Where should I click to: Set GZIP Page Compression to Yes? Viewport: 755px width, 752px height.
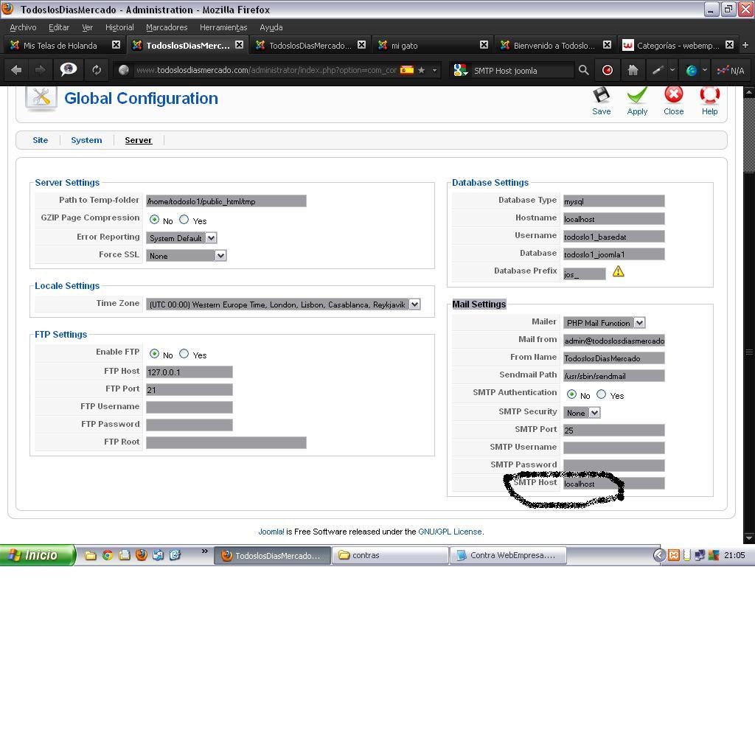point(184,220)
